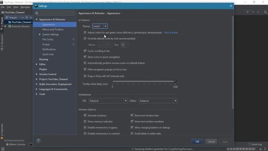This screenshot has height=151, width=268.
Task: Enable Drag-n-Drop with ALT pressed only
Action: pos(85,76)
